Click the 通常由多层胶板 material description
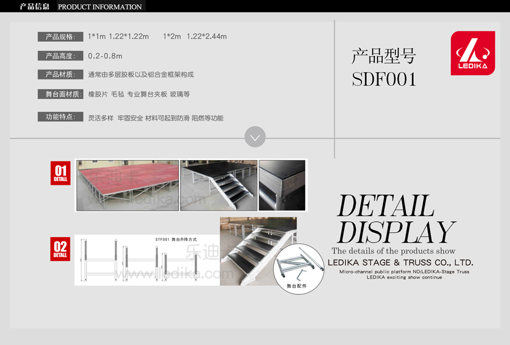 pyautogui.click(x=141, y=75)
